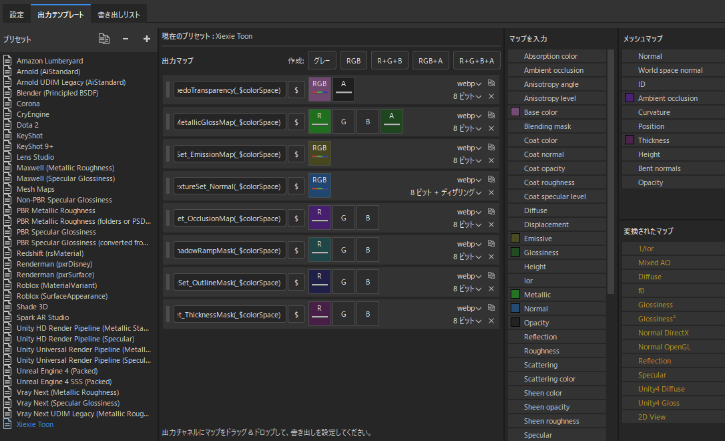Viewport: 725px width, 441px height.
Task: Click World space normal mesh map
Action: [670, 70]
